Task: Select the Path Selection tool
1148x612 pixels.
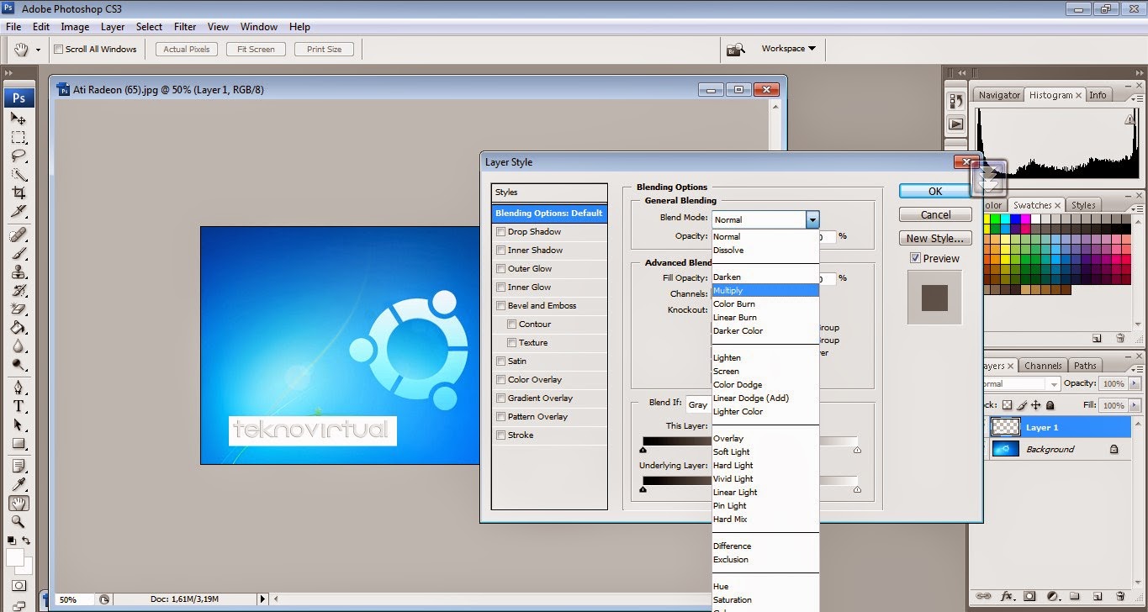Action: 19,425
